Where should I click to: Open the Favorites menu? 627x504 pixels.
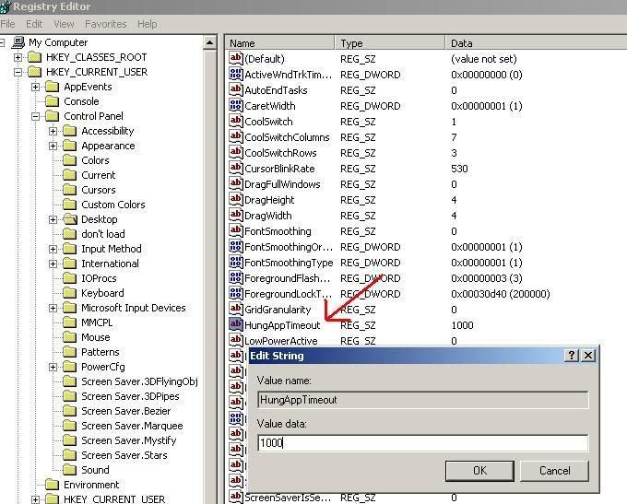point(105,24)
